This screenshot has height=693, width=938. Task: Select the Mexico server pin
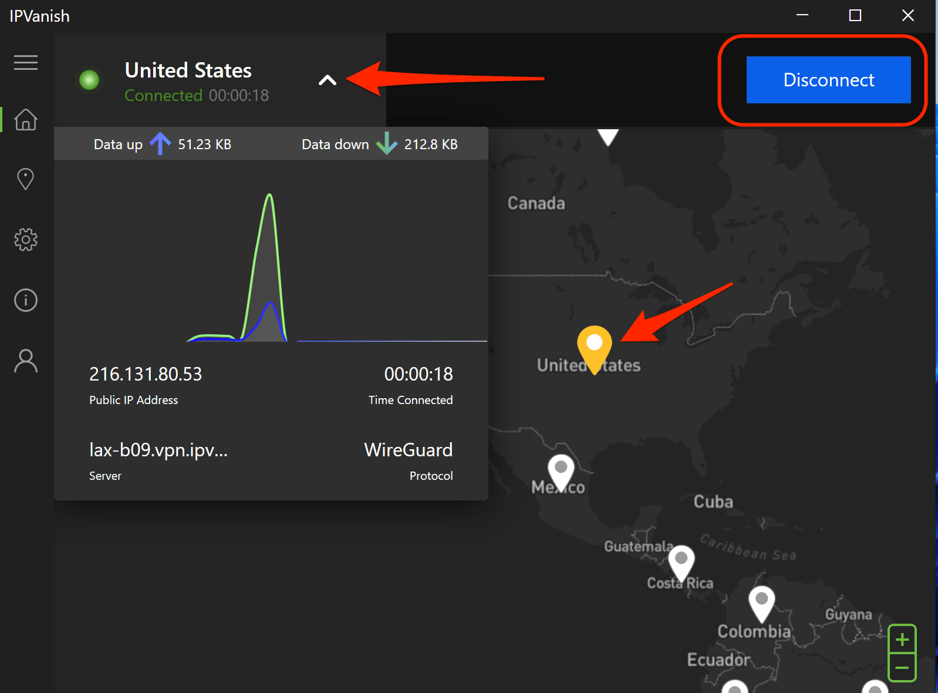coord(561,470)
